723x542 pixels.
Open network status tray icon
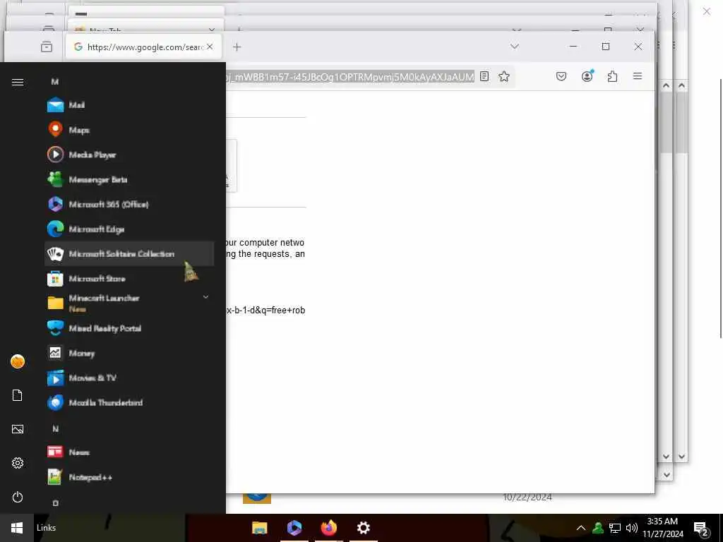pyautogui.click(x=615, y=528)
